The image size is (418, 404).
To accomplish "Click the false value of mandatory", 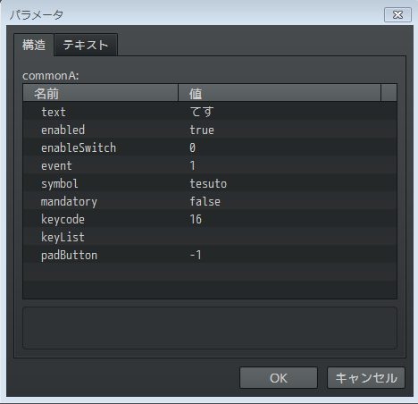I will [205, 201].
